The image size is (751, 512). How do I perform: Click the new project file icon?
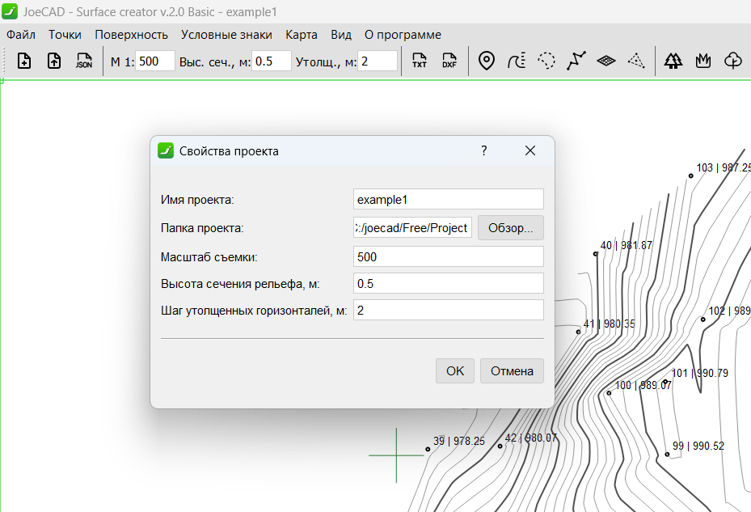point(24,61)
